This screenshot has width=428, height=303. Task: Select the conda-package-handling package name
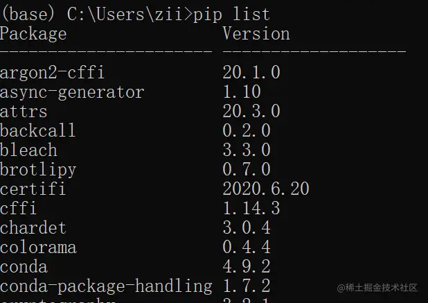106,286
